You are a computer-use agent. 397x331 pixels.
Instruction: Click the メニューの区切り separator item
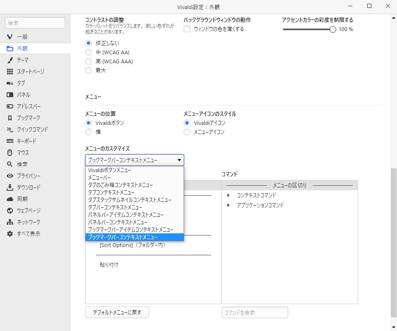tap(289, 185)
